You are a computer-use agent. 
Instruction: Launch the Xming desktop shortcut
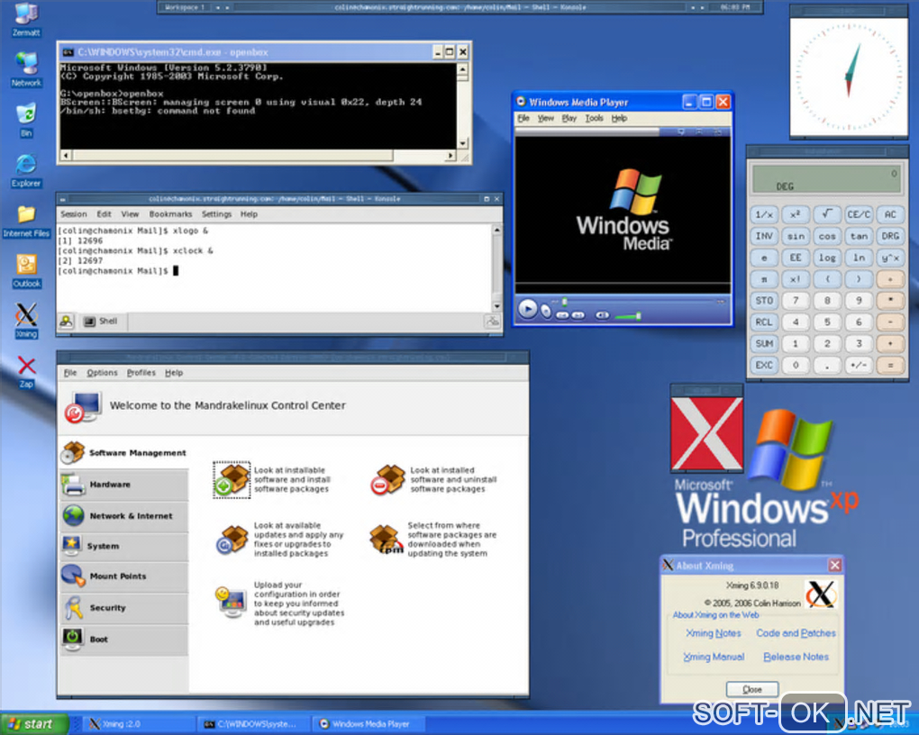click(x=26, y=321)
